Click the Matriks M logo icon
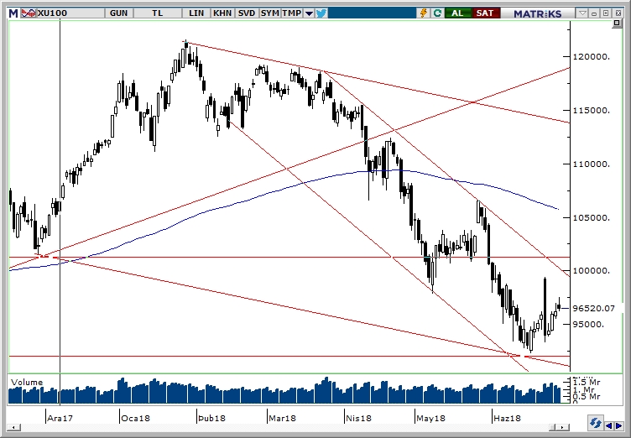 pyautogui.click(x=13, y=13)
